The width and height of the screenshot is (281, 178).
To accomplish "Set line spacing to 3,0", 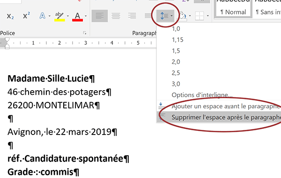I will (176, 84).
